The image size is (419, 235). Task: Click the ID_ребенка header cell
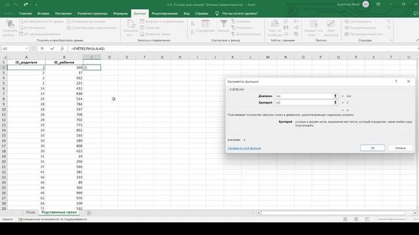(x=64, y=63)
